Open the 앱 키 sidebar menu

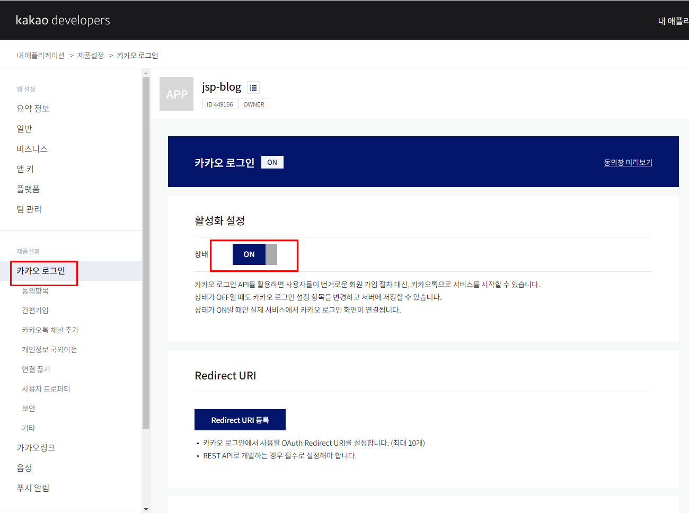pyautogui.click(x=25, y=169)
